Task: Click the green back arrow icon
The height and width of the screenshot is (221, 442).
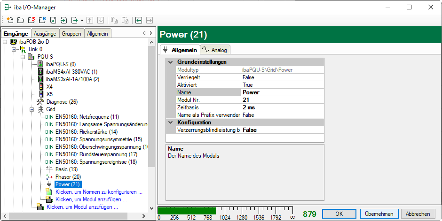Action: click(139, 20)
